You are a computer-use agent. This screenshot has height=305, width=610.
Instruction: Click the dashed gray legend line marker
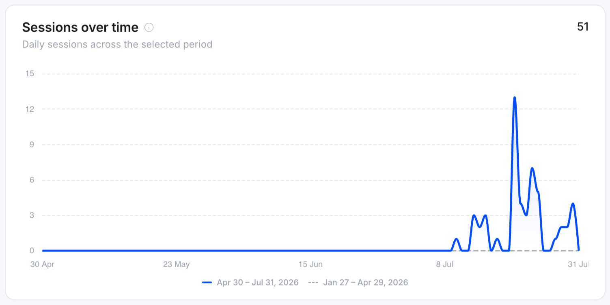tap(313, 282)
